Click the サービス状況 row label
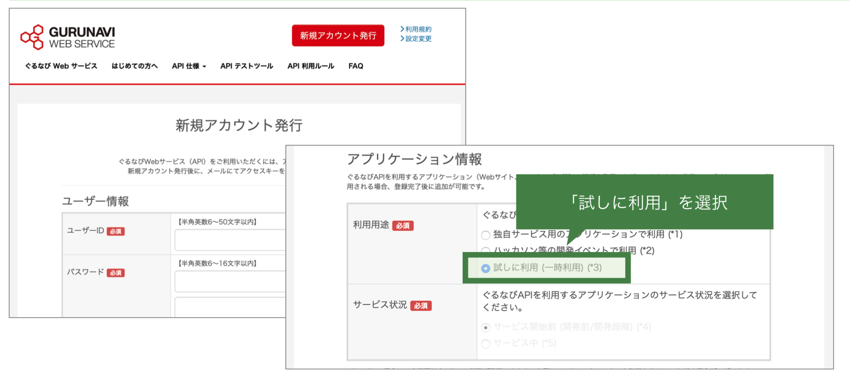 380,305
